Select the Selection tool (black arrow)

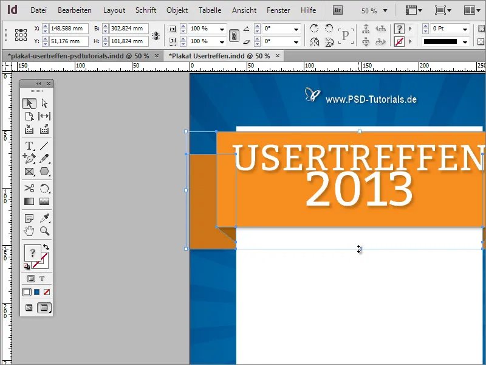point(29,103)
